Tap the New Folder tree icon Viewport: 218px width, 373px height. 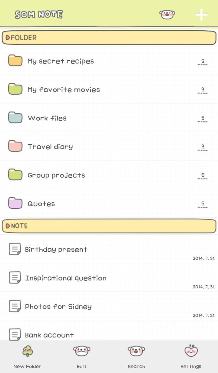[27, 351]
